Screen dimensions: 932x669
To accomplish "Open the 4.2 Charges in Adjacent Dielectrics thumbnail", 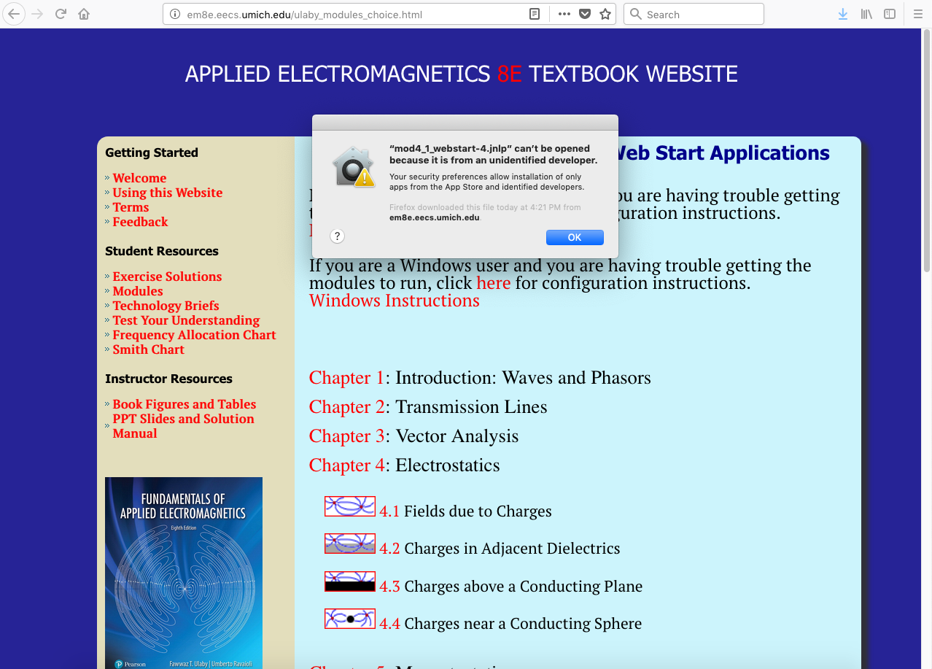I will [350, 544].
